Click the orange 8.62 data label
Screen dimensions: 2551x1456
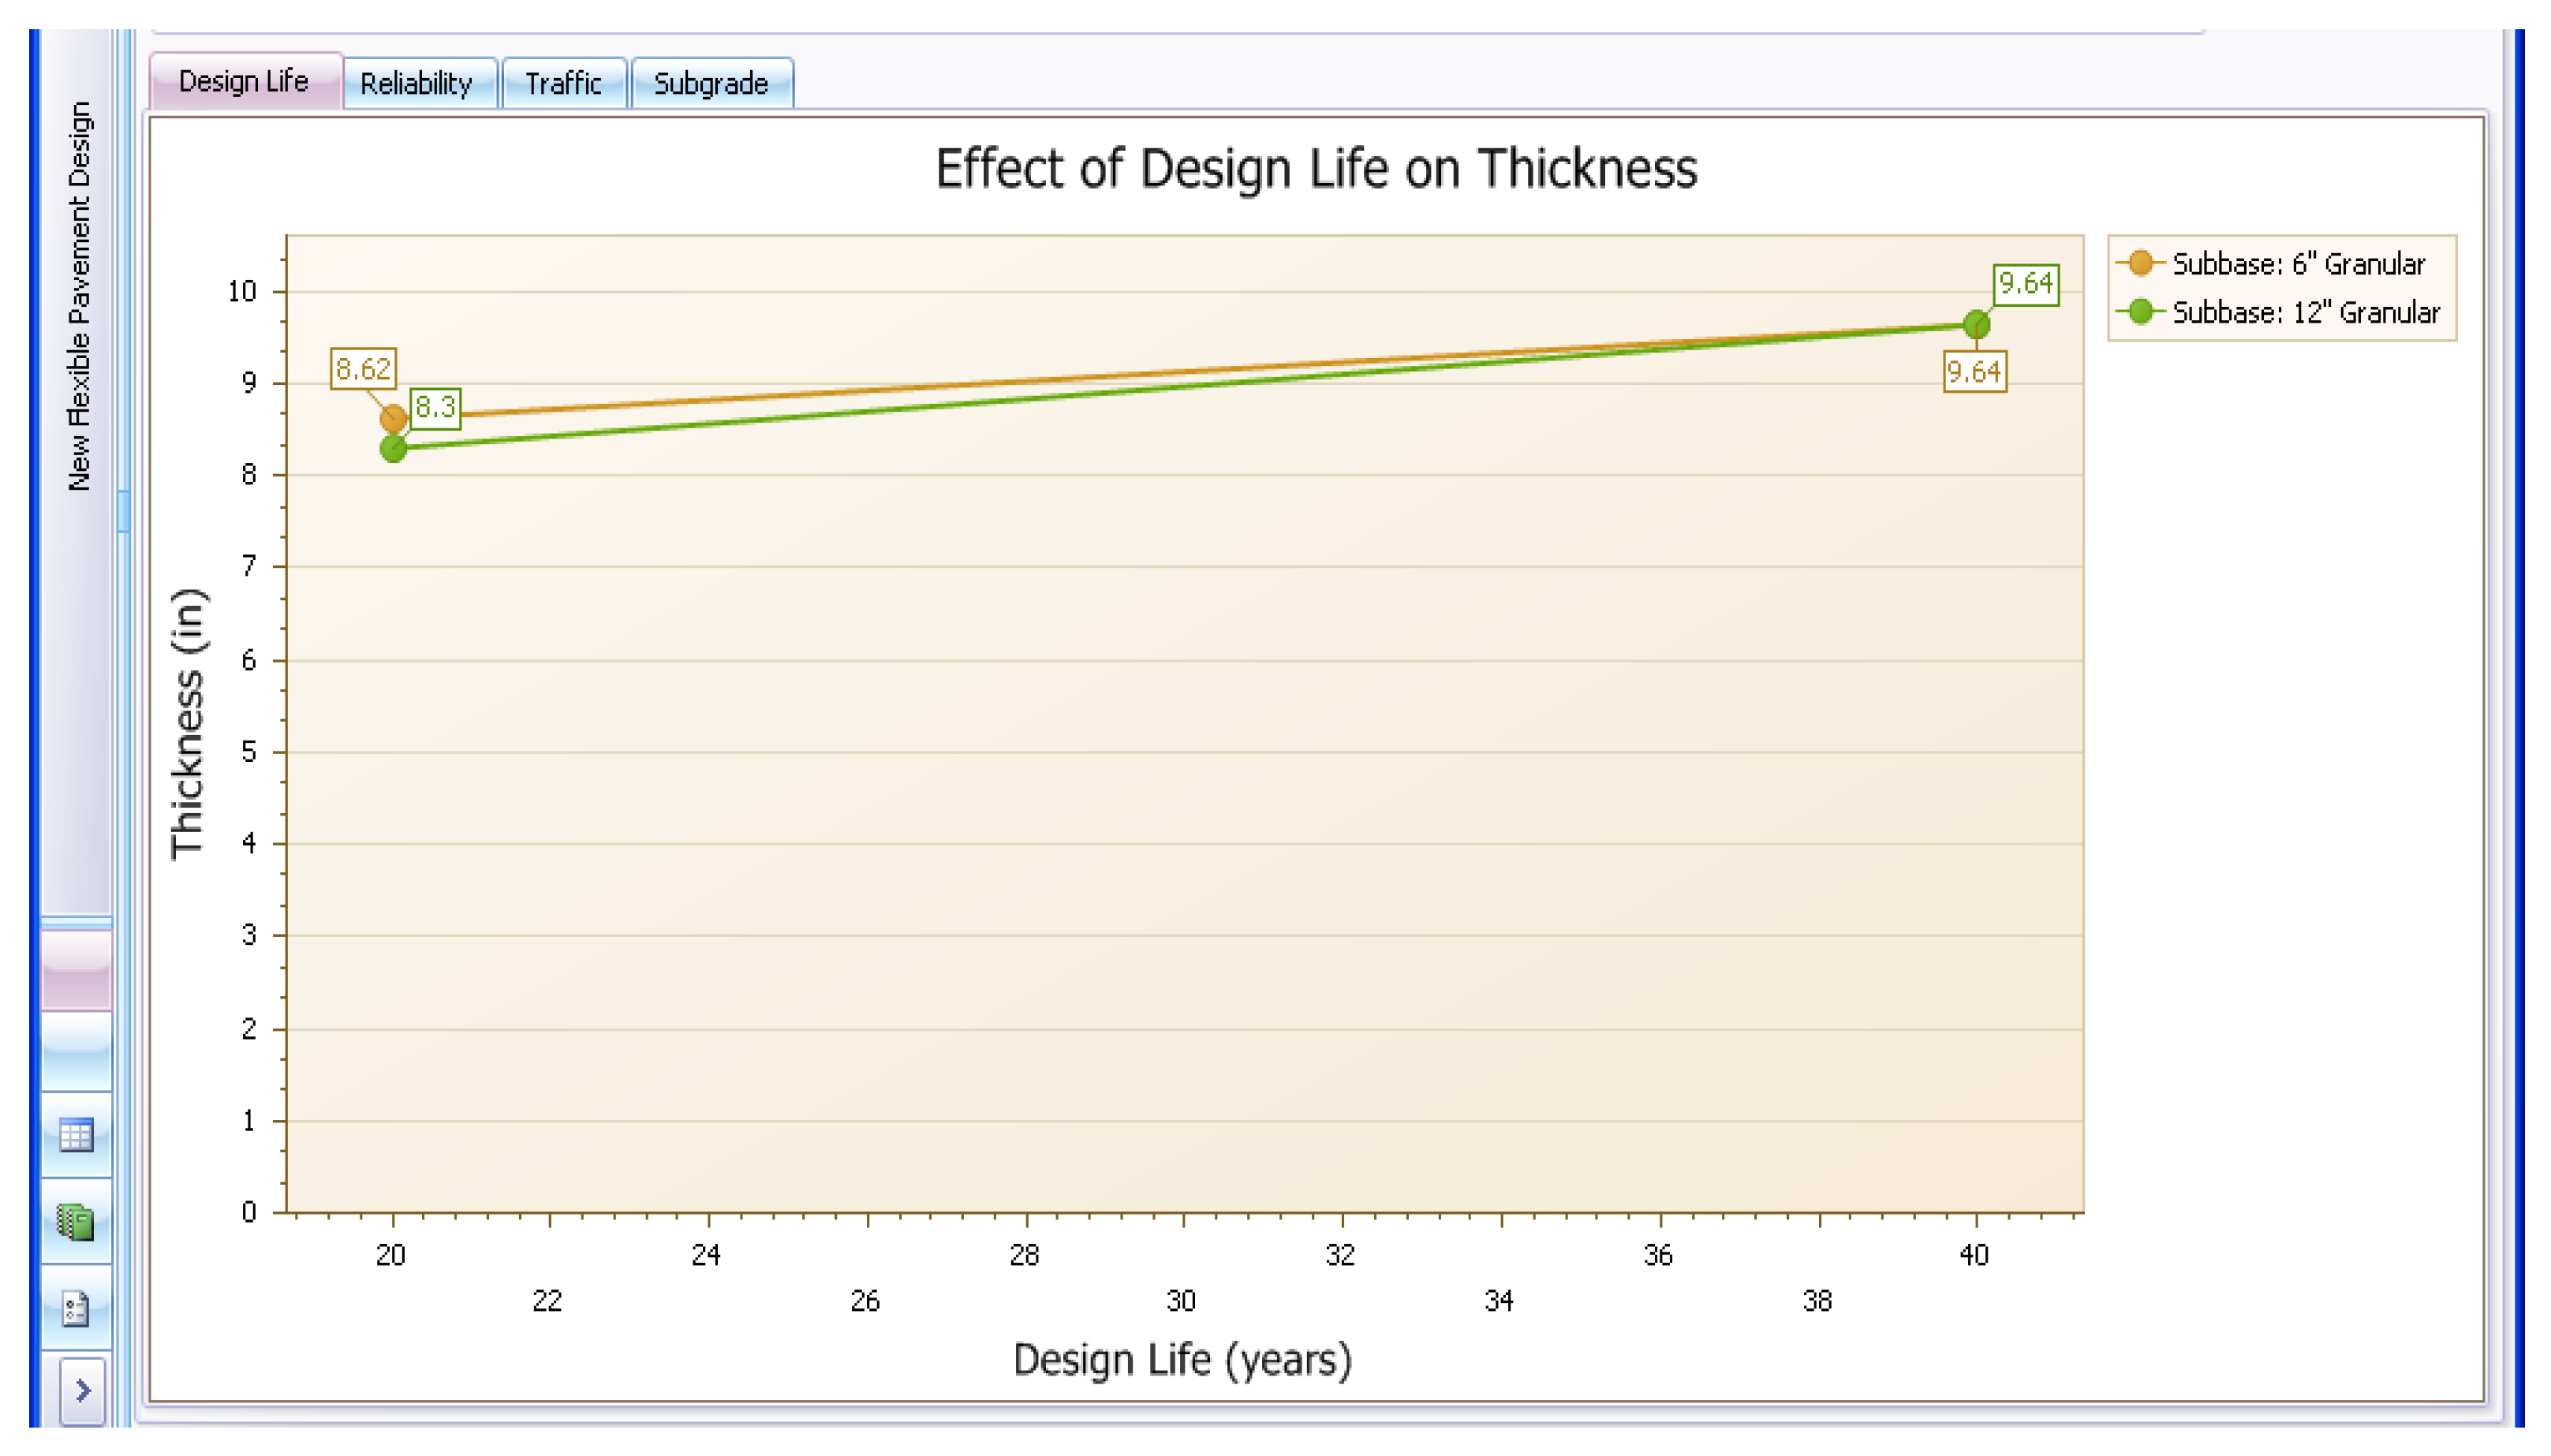(x=363, y=369)
